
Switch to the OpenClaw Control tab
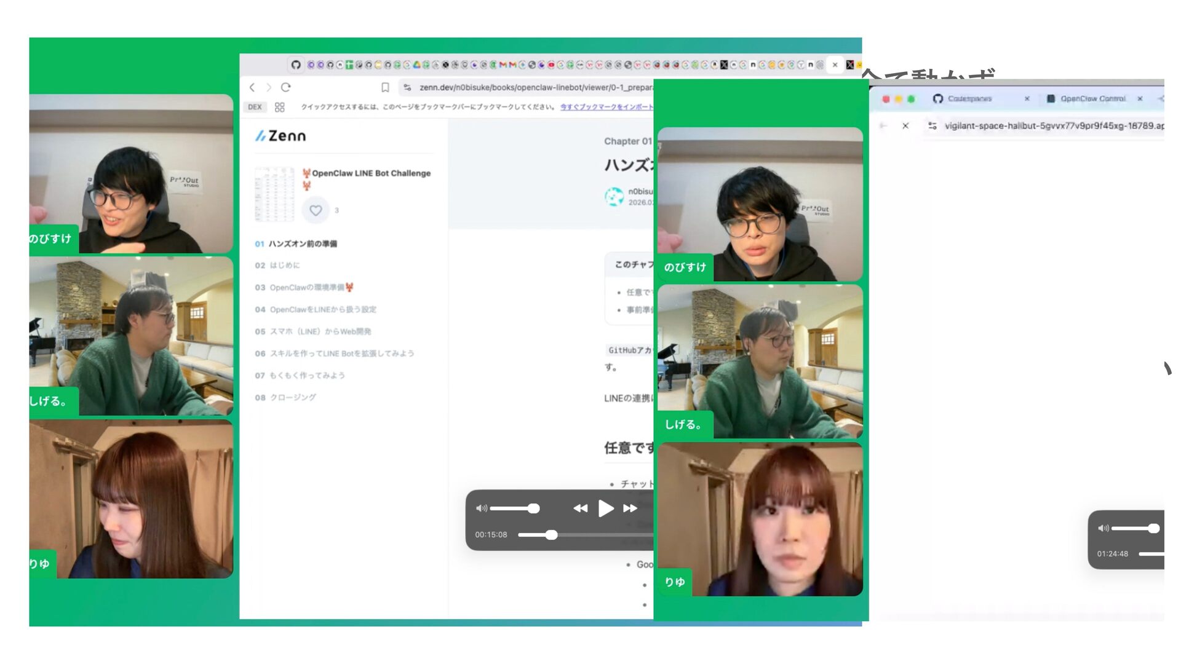pyautogui.click(x=1092, y=98)
